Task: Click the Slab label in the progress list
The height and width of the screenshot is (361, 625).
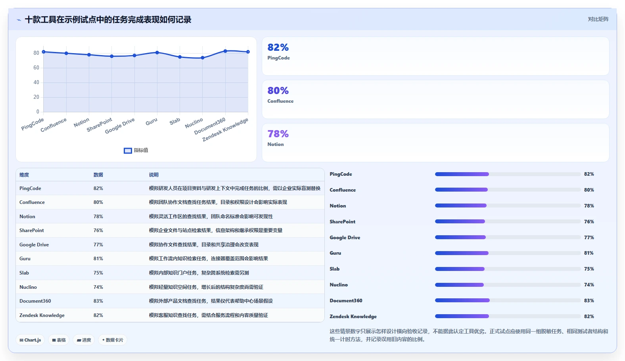Action: tap(335, 269)
